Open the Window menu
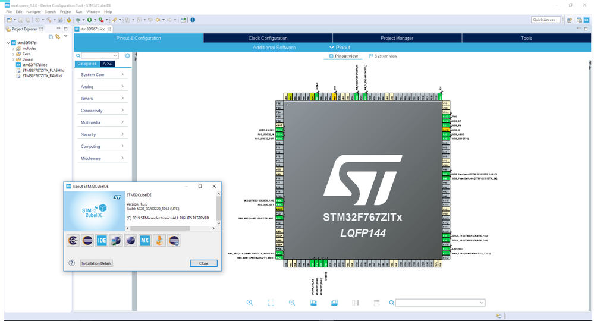Image resolution: width=594 pixels, height=321 pixels. 93,12
